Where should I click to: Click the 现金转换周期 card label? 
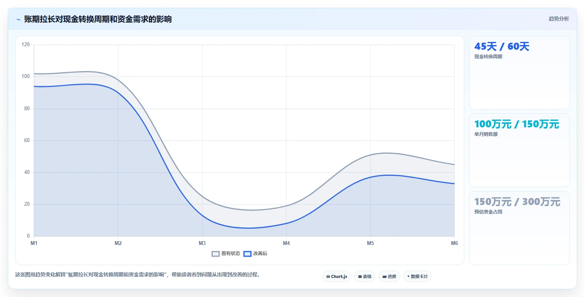(488, 57)
